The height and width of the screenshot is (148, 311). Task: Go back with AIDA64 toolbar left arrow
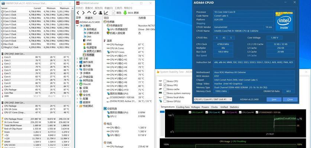pos(78,13)
